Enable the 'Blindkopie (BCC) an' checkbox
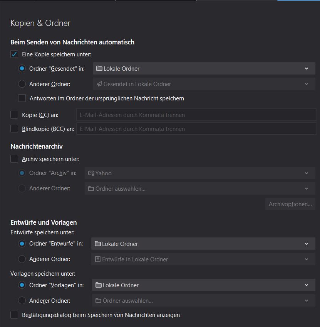The width and height of the screenshot is (320, 327). pos(14,129)
